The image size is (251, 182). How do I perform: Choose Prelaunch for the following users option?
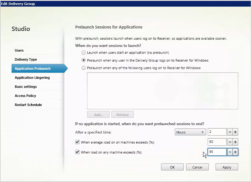(x=84, y=68)
